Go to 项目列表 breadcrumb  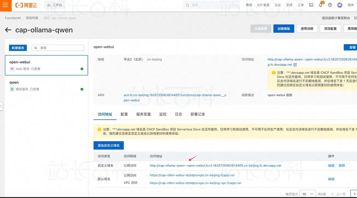[32, 18]
